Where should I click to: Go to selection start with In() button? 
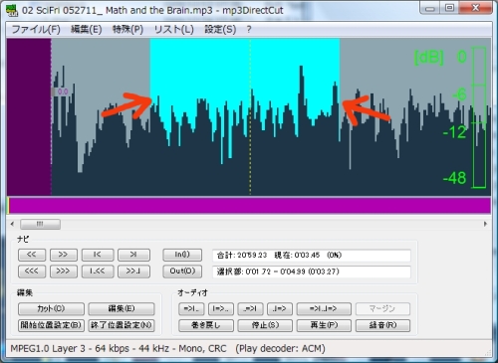pyautogui.click(x=182, y=255)
